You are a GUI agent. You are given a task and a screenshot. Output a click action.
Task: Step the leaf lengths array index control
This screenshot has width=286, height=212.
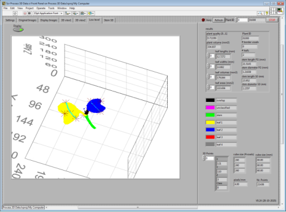tap(208, 56)
